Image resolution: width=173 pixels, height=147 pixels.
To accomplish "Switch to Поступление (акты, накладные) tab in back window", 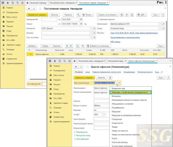I will tap(62, 3).
